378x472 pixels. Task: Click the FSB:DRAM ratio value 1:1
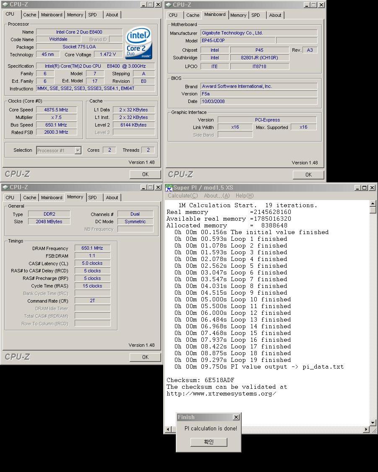pos(92,256)
